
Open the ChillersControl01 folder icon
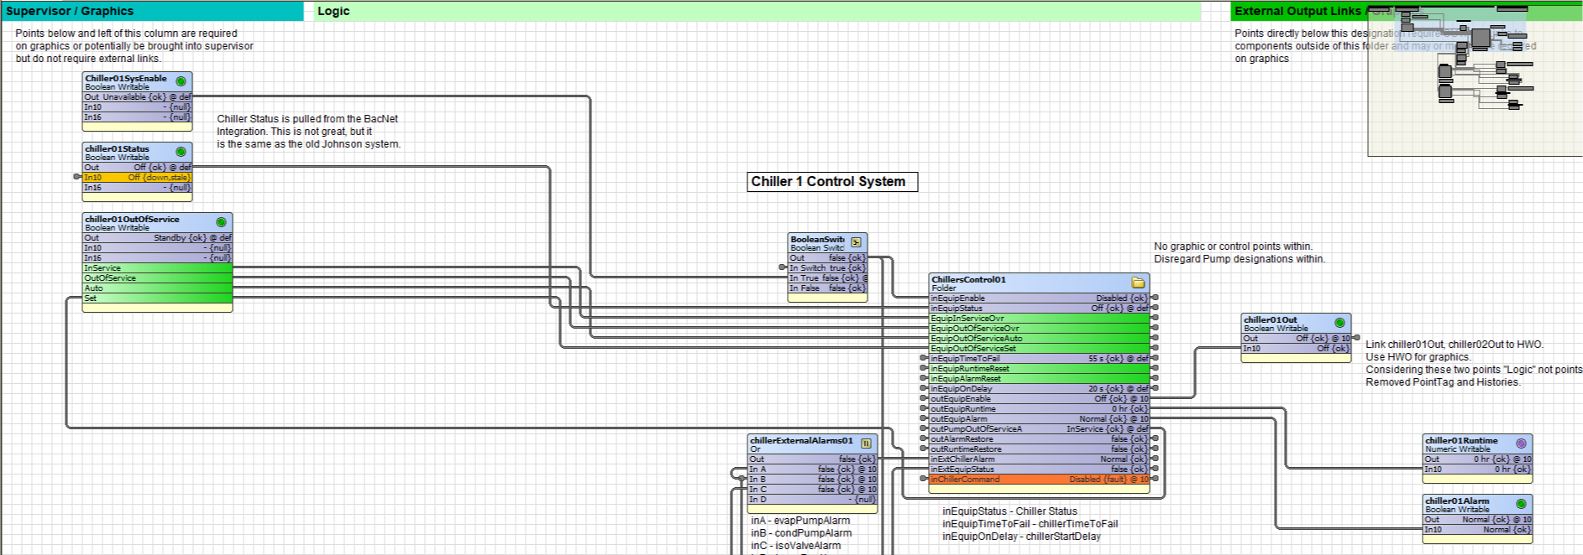1138,283
